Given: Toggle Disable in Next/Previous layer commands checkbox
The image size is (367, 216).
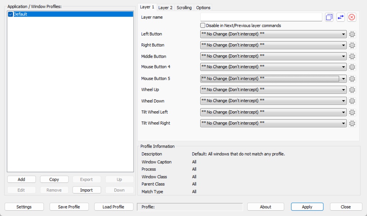Looking at the screenshot, I should tap(203, 25).
